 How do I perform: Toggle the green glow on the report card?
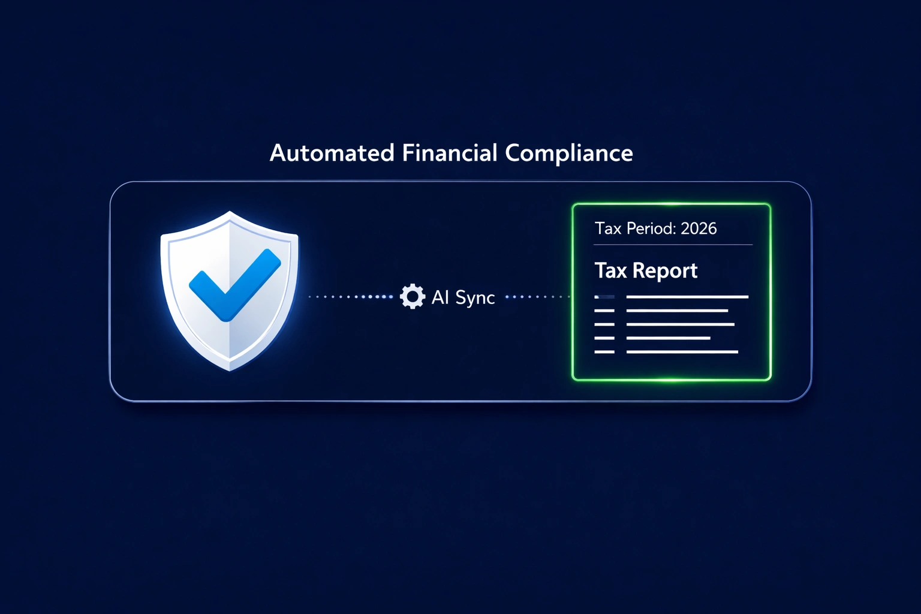(670, 204)
